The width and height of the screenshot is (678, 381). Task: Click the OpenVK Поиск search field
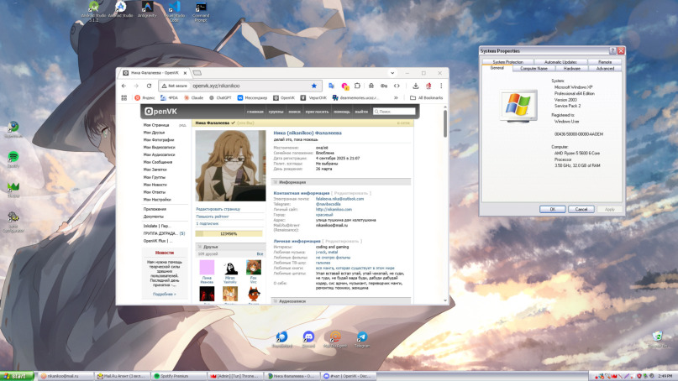point(394,112)
